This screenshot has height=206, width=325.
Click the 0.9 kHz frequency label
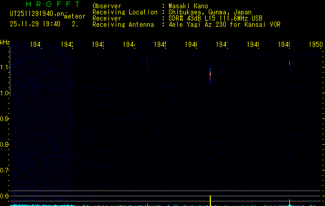point(4,119)
